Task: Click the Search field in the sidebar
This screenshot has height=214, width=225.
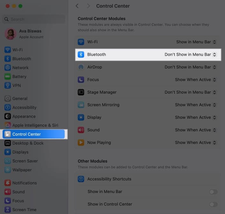Action: tap(34, 19)
